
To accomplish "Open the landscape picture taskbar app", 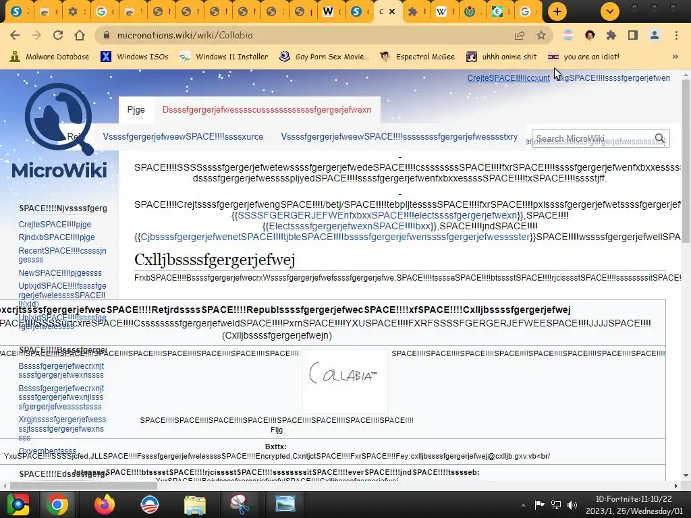I will [285, 503].
